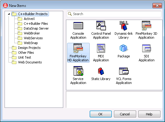Collapse the C++Builder Projects tree node
The width and height of the screenshot is (165, 122).
pos(9,14)
